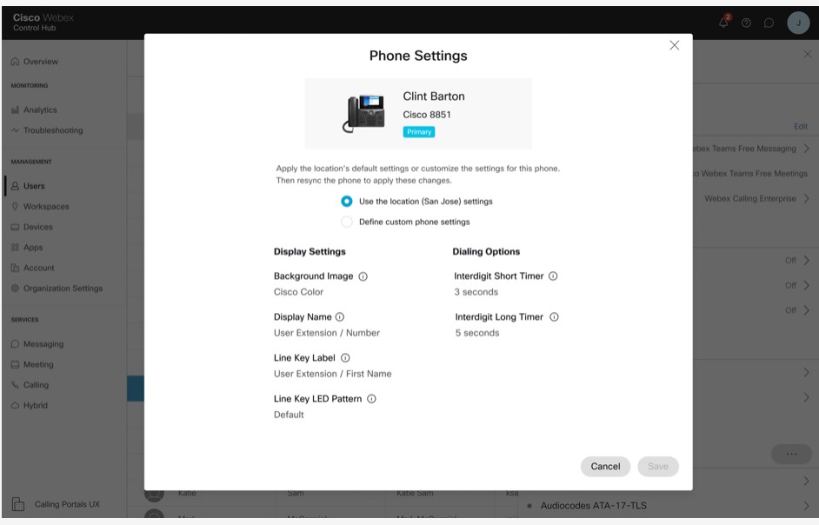
Task: Open Organization Settings in sidebar
Action: click(x=63, y=289)
